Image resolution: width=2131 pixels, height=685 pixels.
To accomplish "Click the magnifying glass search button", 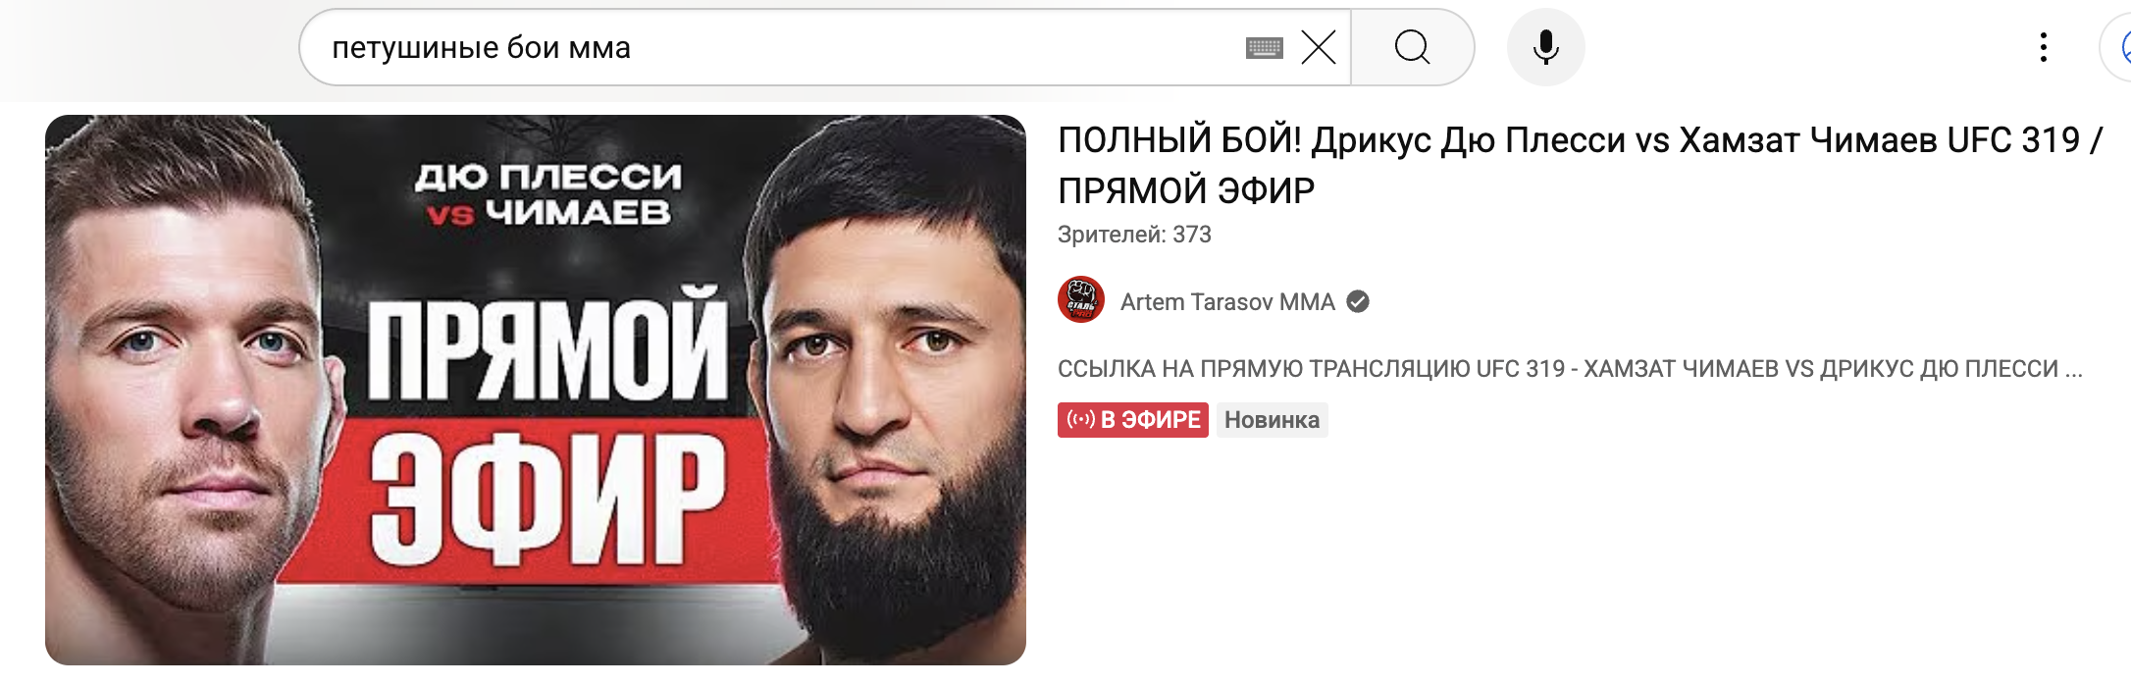I will tap(1412, 47).
